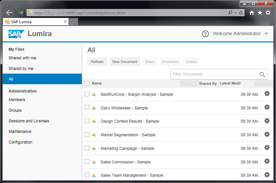The image size is (276, 183).
Task: Close the SAP Lumira browser tab
Action: [65, 22]
